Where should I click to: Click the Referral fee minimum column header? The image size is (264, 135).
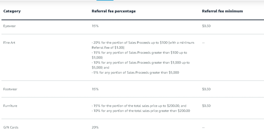(222, 11)
